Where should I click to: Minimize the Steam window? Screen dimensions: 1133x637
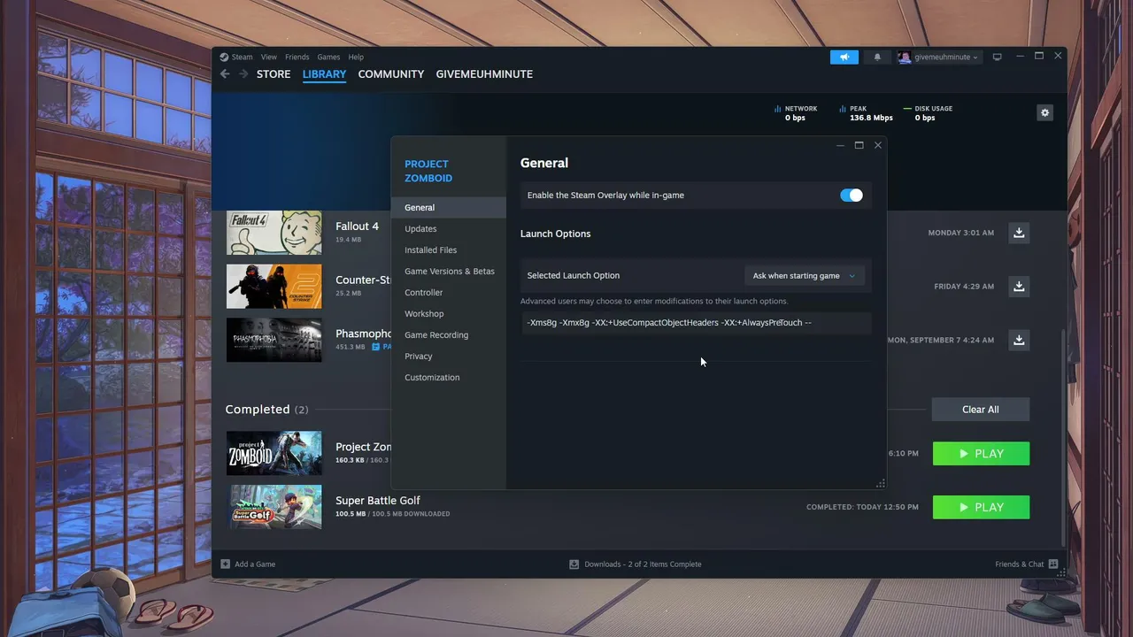(1020, 56)
